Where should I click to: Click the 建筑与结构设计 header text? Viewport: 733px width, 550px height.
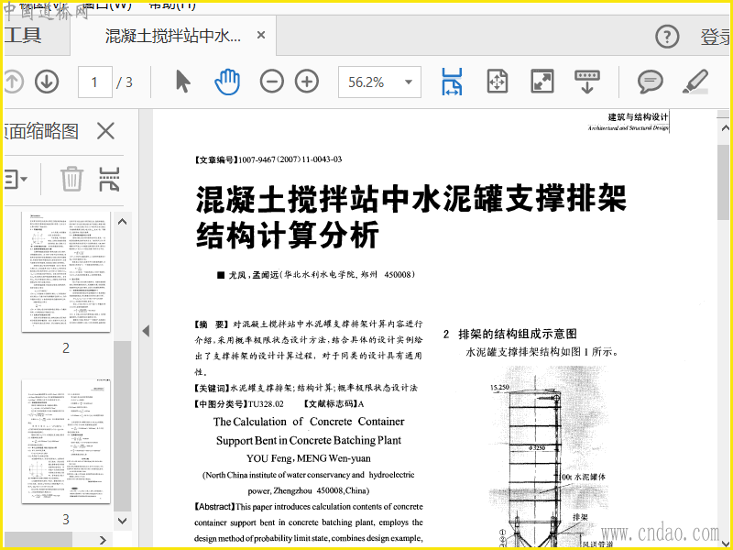coord(638,117)
